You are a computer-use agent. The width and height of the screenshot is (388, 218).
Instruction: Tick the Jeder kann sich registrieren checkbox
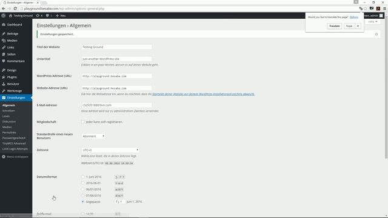coord(83,122)
